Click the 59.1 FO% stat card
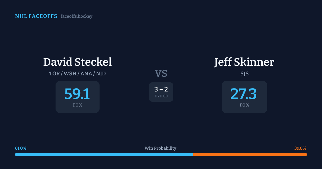Image resolution: width=322 pixels, height=169 pixels. pyautogui.click(x=77, y=97)
